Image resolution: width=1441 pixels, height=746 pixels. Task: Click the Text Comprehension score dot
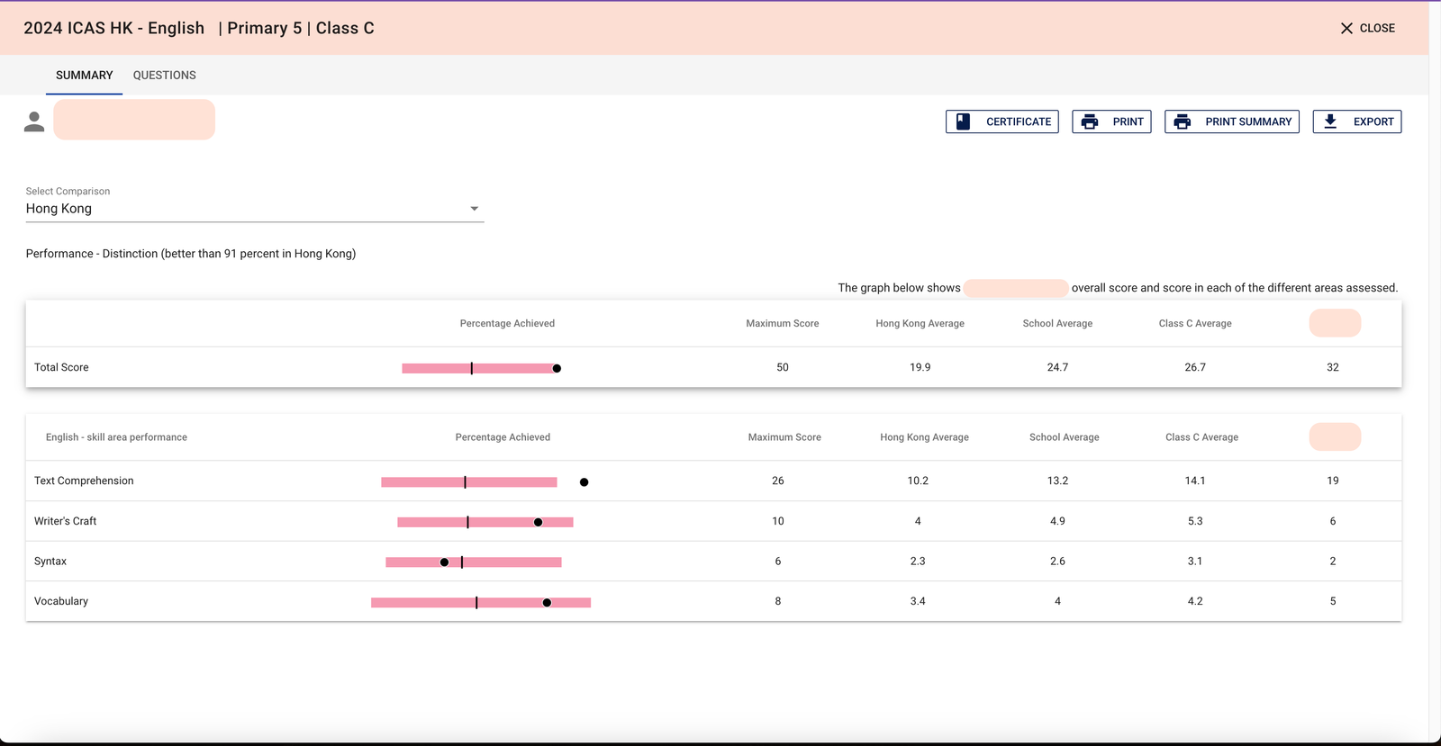tap(584, 482)
